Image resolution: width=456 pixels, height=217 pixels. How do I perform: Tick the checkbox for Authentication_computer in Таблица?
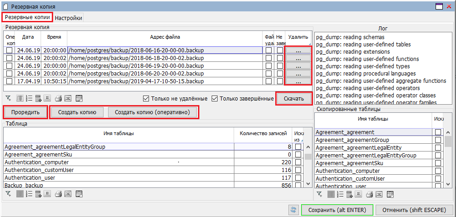(298, 162)
